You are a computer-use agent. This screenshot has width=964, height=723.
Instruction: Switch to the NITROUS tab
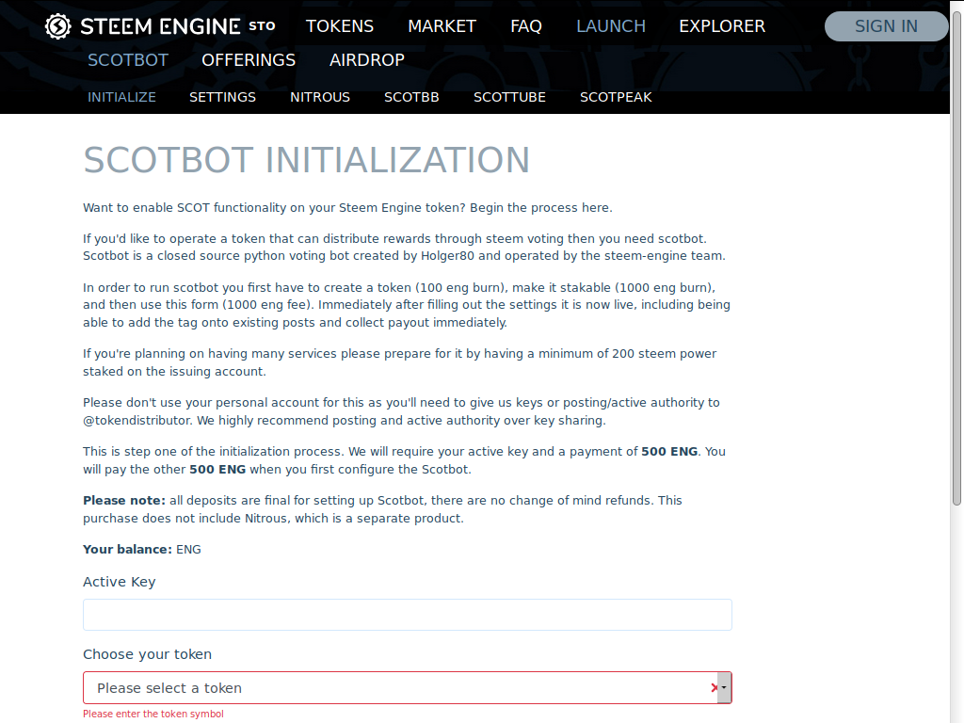click(x=320, y=97)
